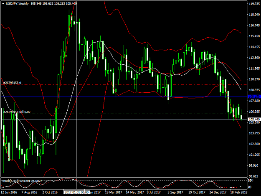The image size is (261, 196).
Task: Click the 12 Jun 2016 date label
Action: [x=9, y=192]
